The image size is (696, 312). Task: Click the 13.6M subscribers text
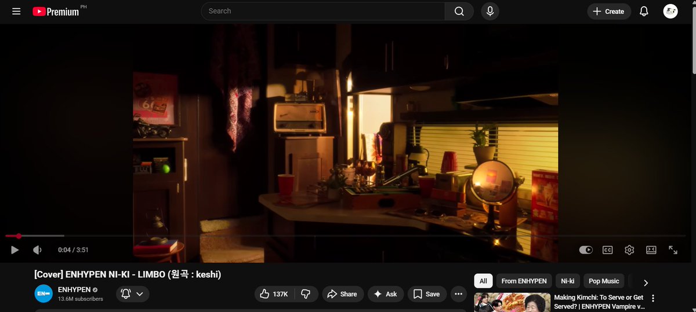coord(81,299)
